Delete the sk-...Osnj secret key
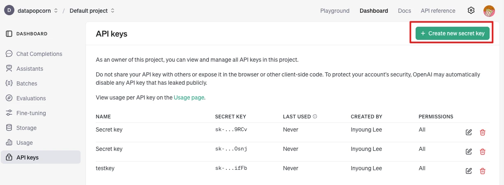504x185 pixels. tap(483, 152)
